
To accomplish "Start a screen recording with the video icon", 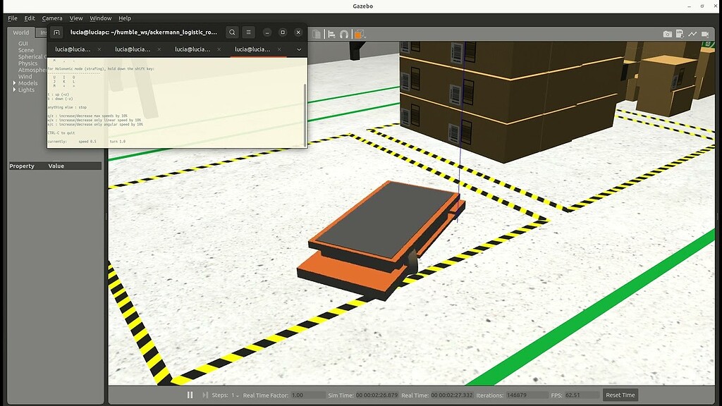I will point(706,32).
